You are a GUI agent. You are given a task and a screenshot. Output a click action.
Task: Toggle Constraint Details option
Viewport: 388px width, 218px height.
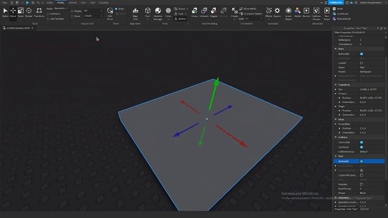pos(250,13)
